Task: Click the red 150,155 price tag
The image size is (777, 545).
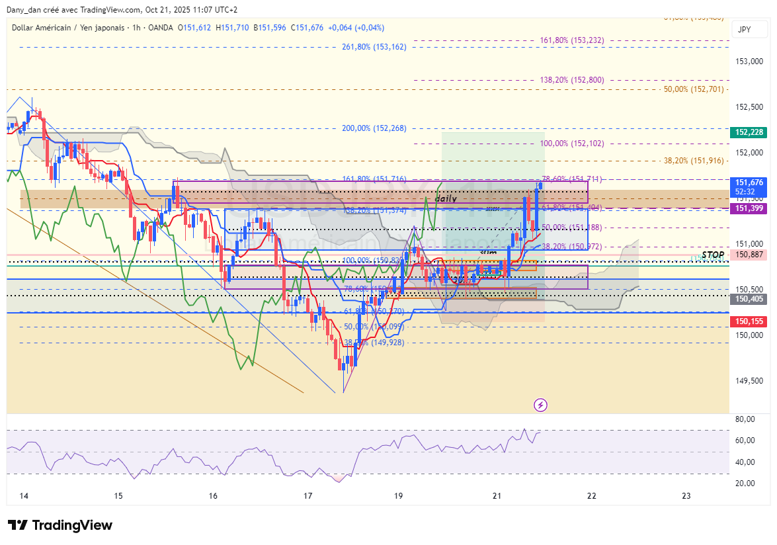Action: (x=749, y=321)
